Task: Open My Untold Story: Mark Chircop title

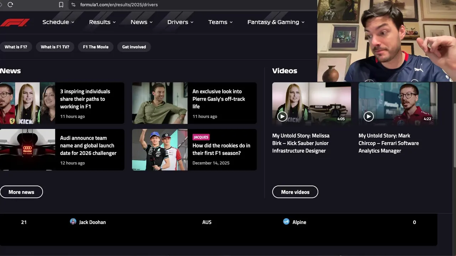Action: coord(389,143)
